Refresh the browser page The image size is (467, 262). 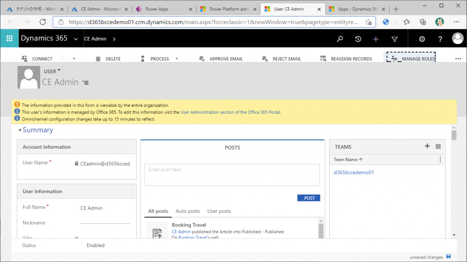tap(43, 22)
